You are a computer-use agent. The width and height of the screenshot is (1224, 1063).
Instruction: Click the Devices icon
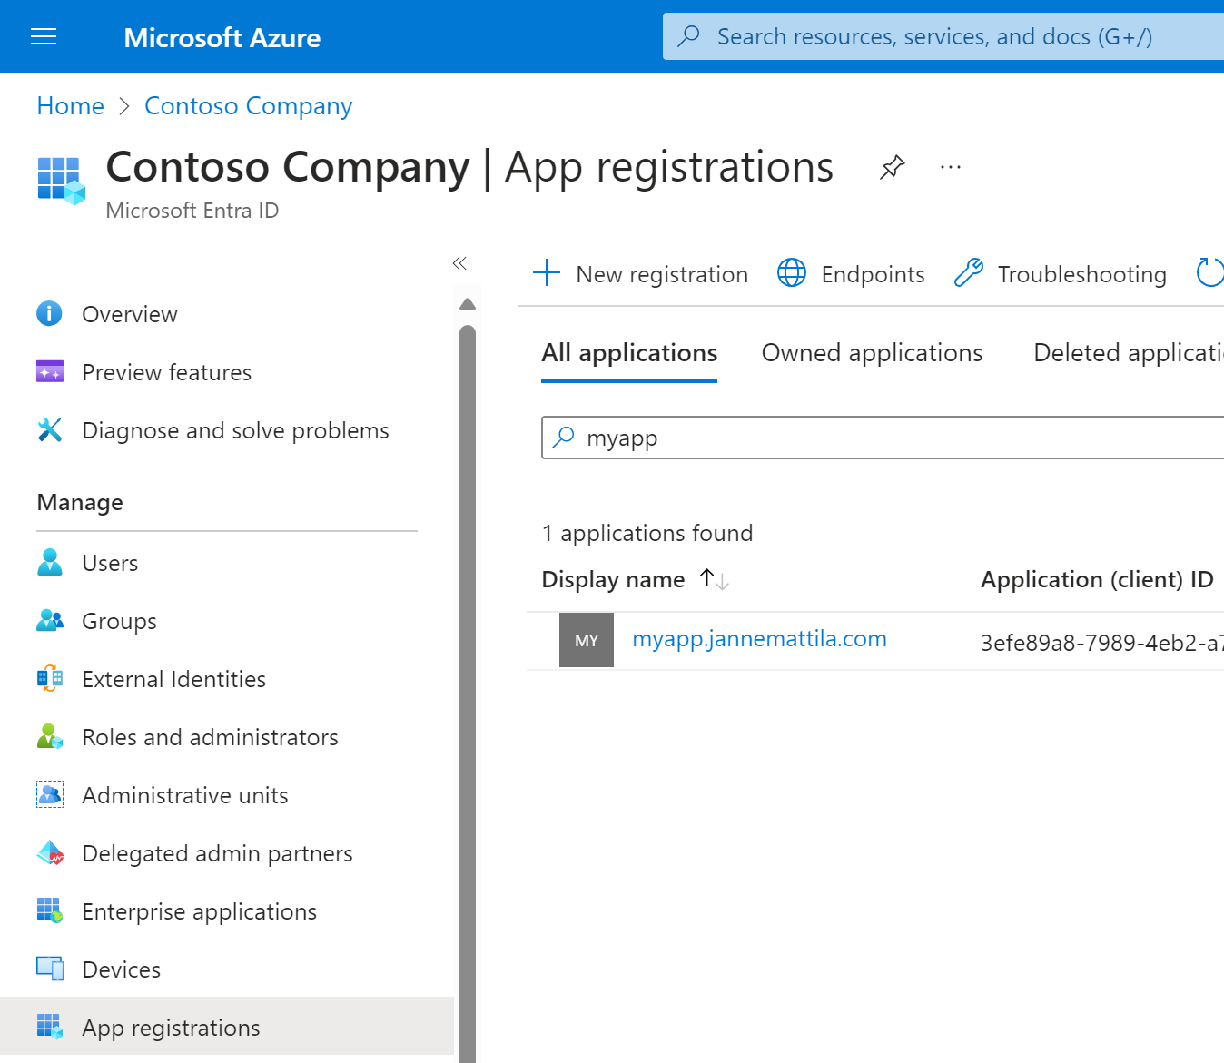(x=50, y=969)
